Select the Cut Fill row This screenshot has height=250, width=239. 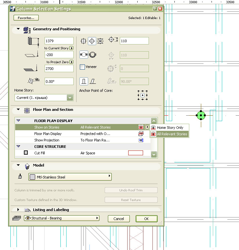click(x=82, y=153)
